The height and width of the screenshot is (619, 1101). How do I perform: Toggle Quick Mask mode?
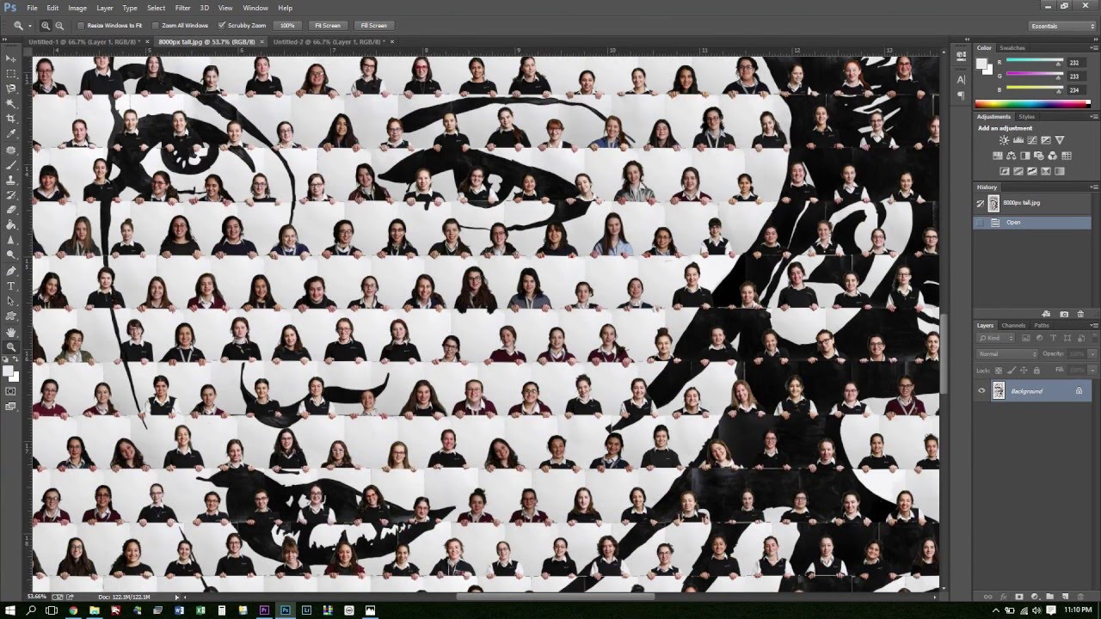click(x=11, y=391)
